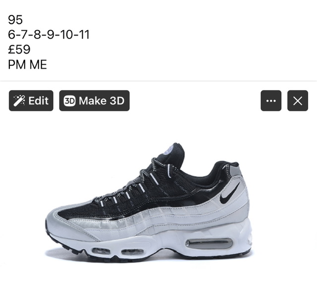
Task: Remove the photo with the X button
Action: click(x=298, y=101)
